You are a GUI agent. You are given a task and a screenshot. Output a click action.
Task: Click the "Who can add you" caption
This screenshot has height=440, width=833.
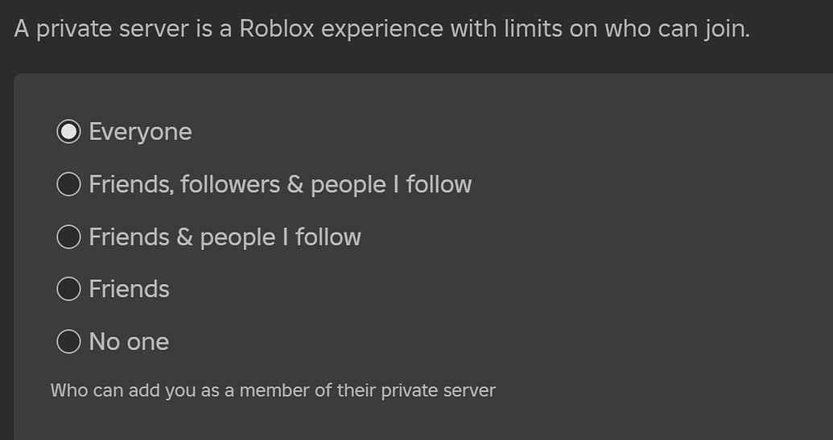pos(273,391)
